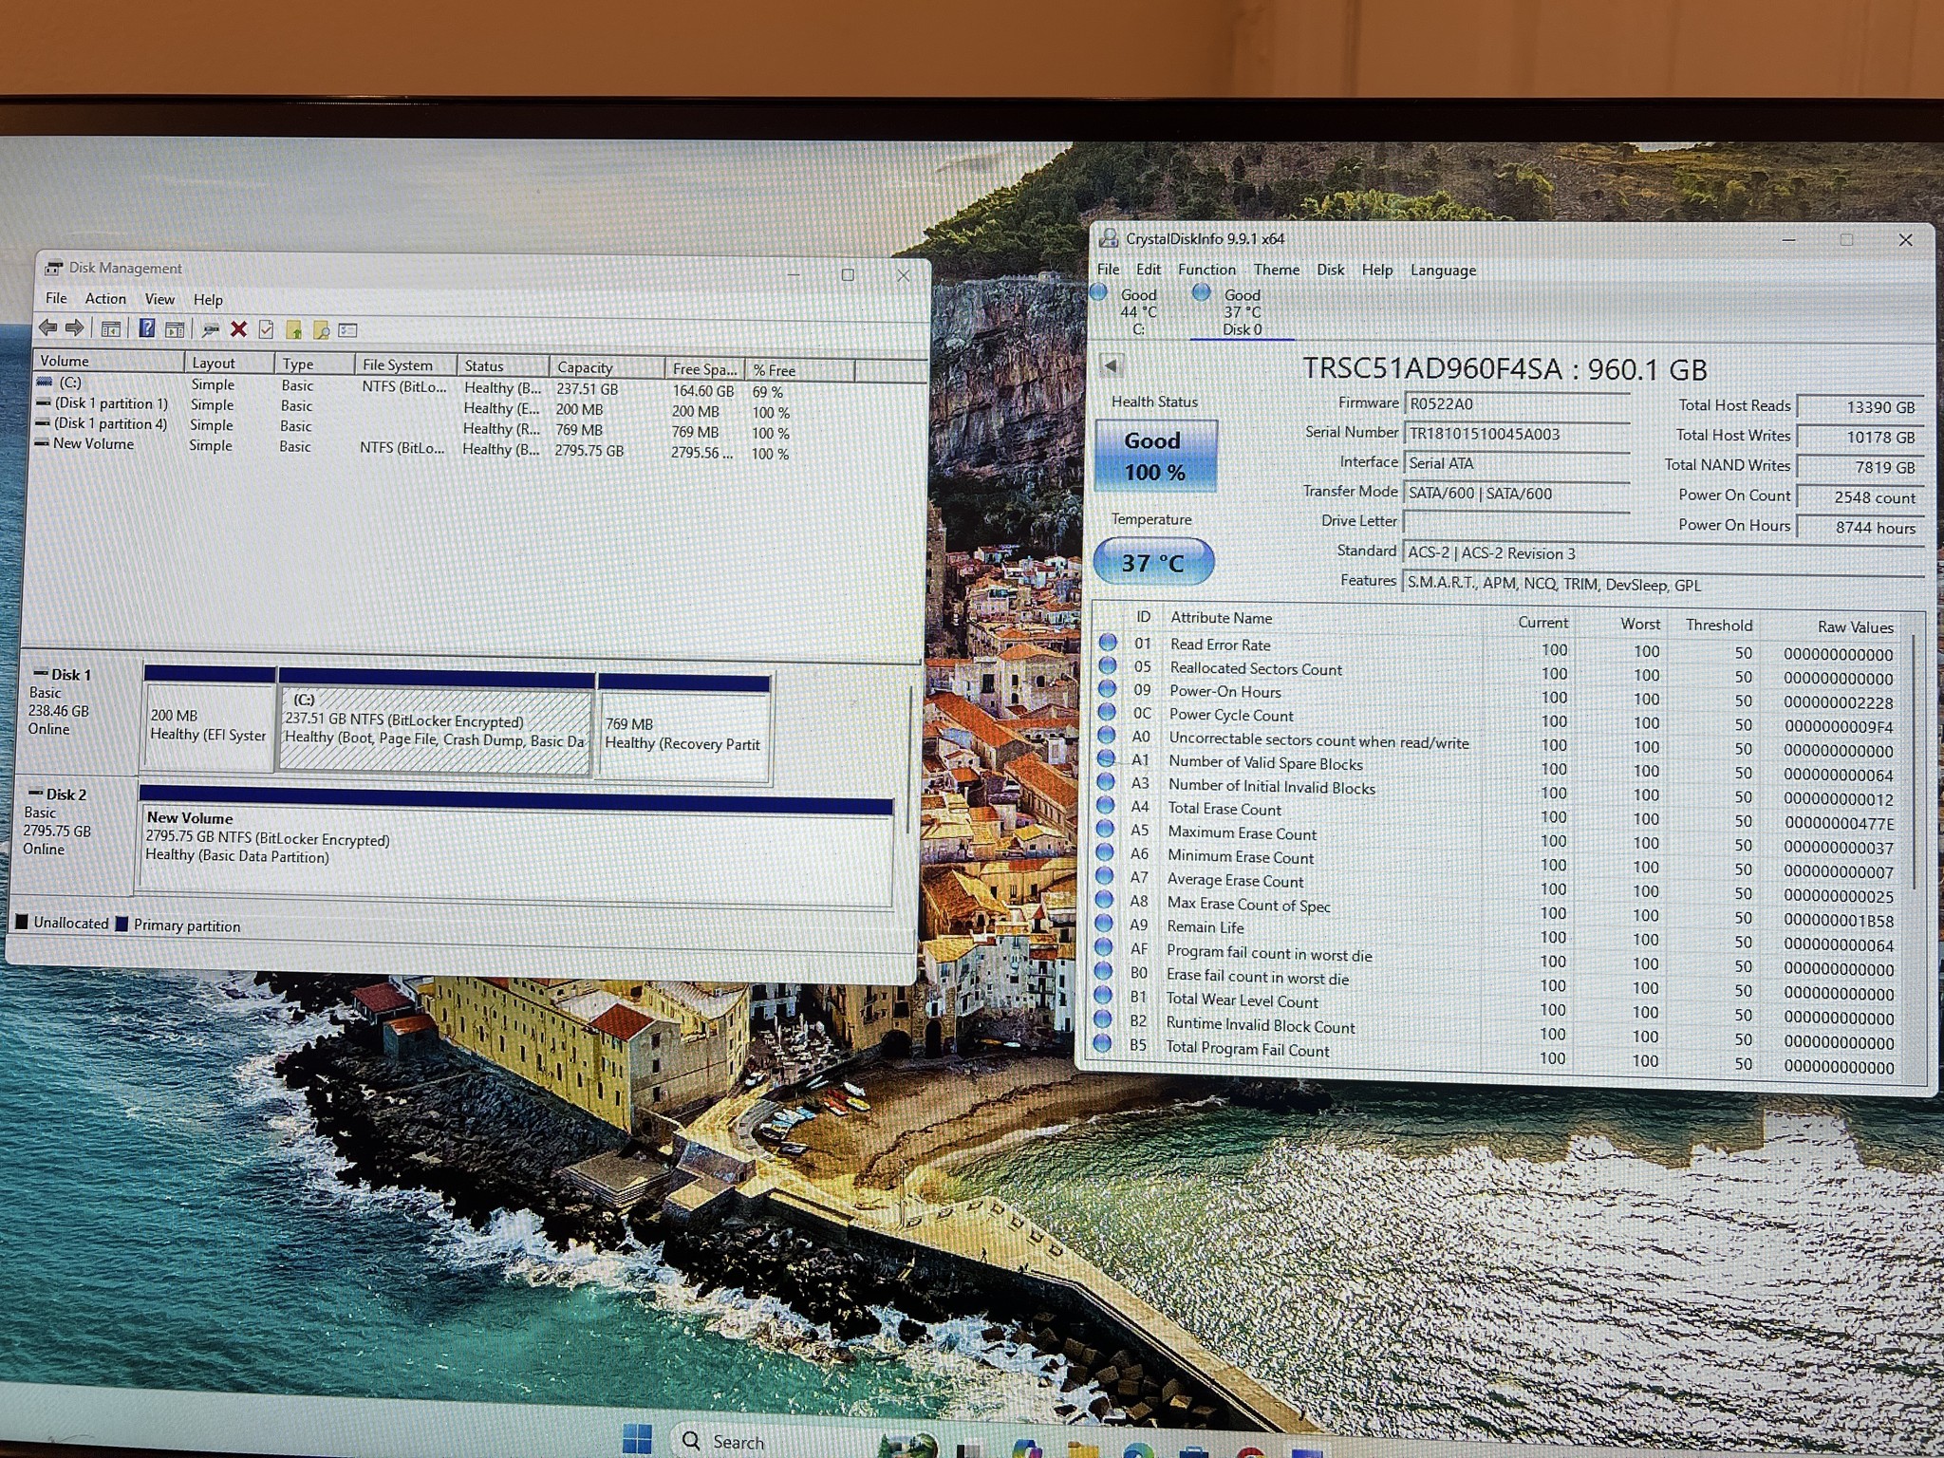Open View menu in Disk Management
The height and width of the screenshot is (1458, 1944).
click(159, 299)
